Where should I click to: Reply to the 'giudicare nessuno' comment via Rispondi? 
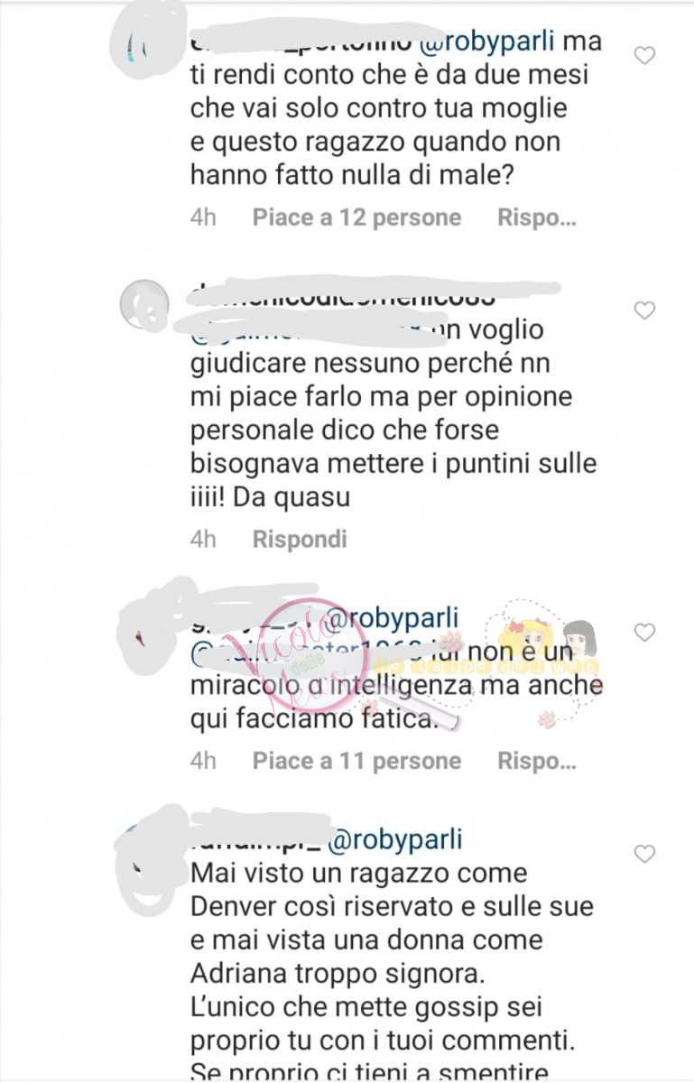point(300,540)
